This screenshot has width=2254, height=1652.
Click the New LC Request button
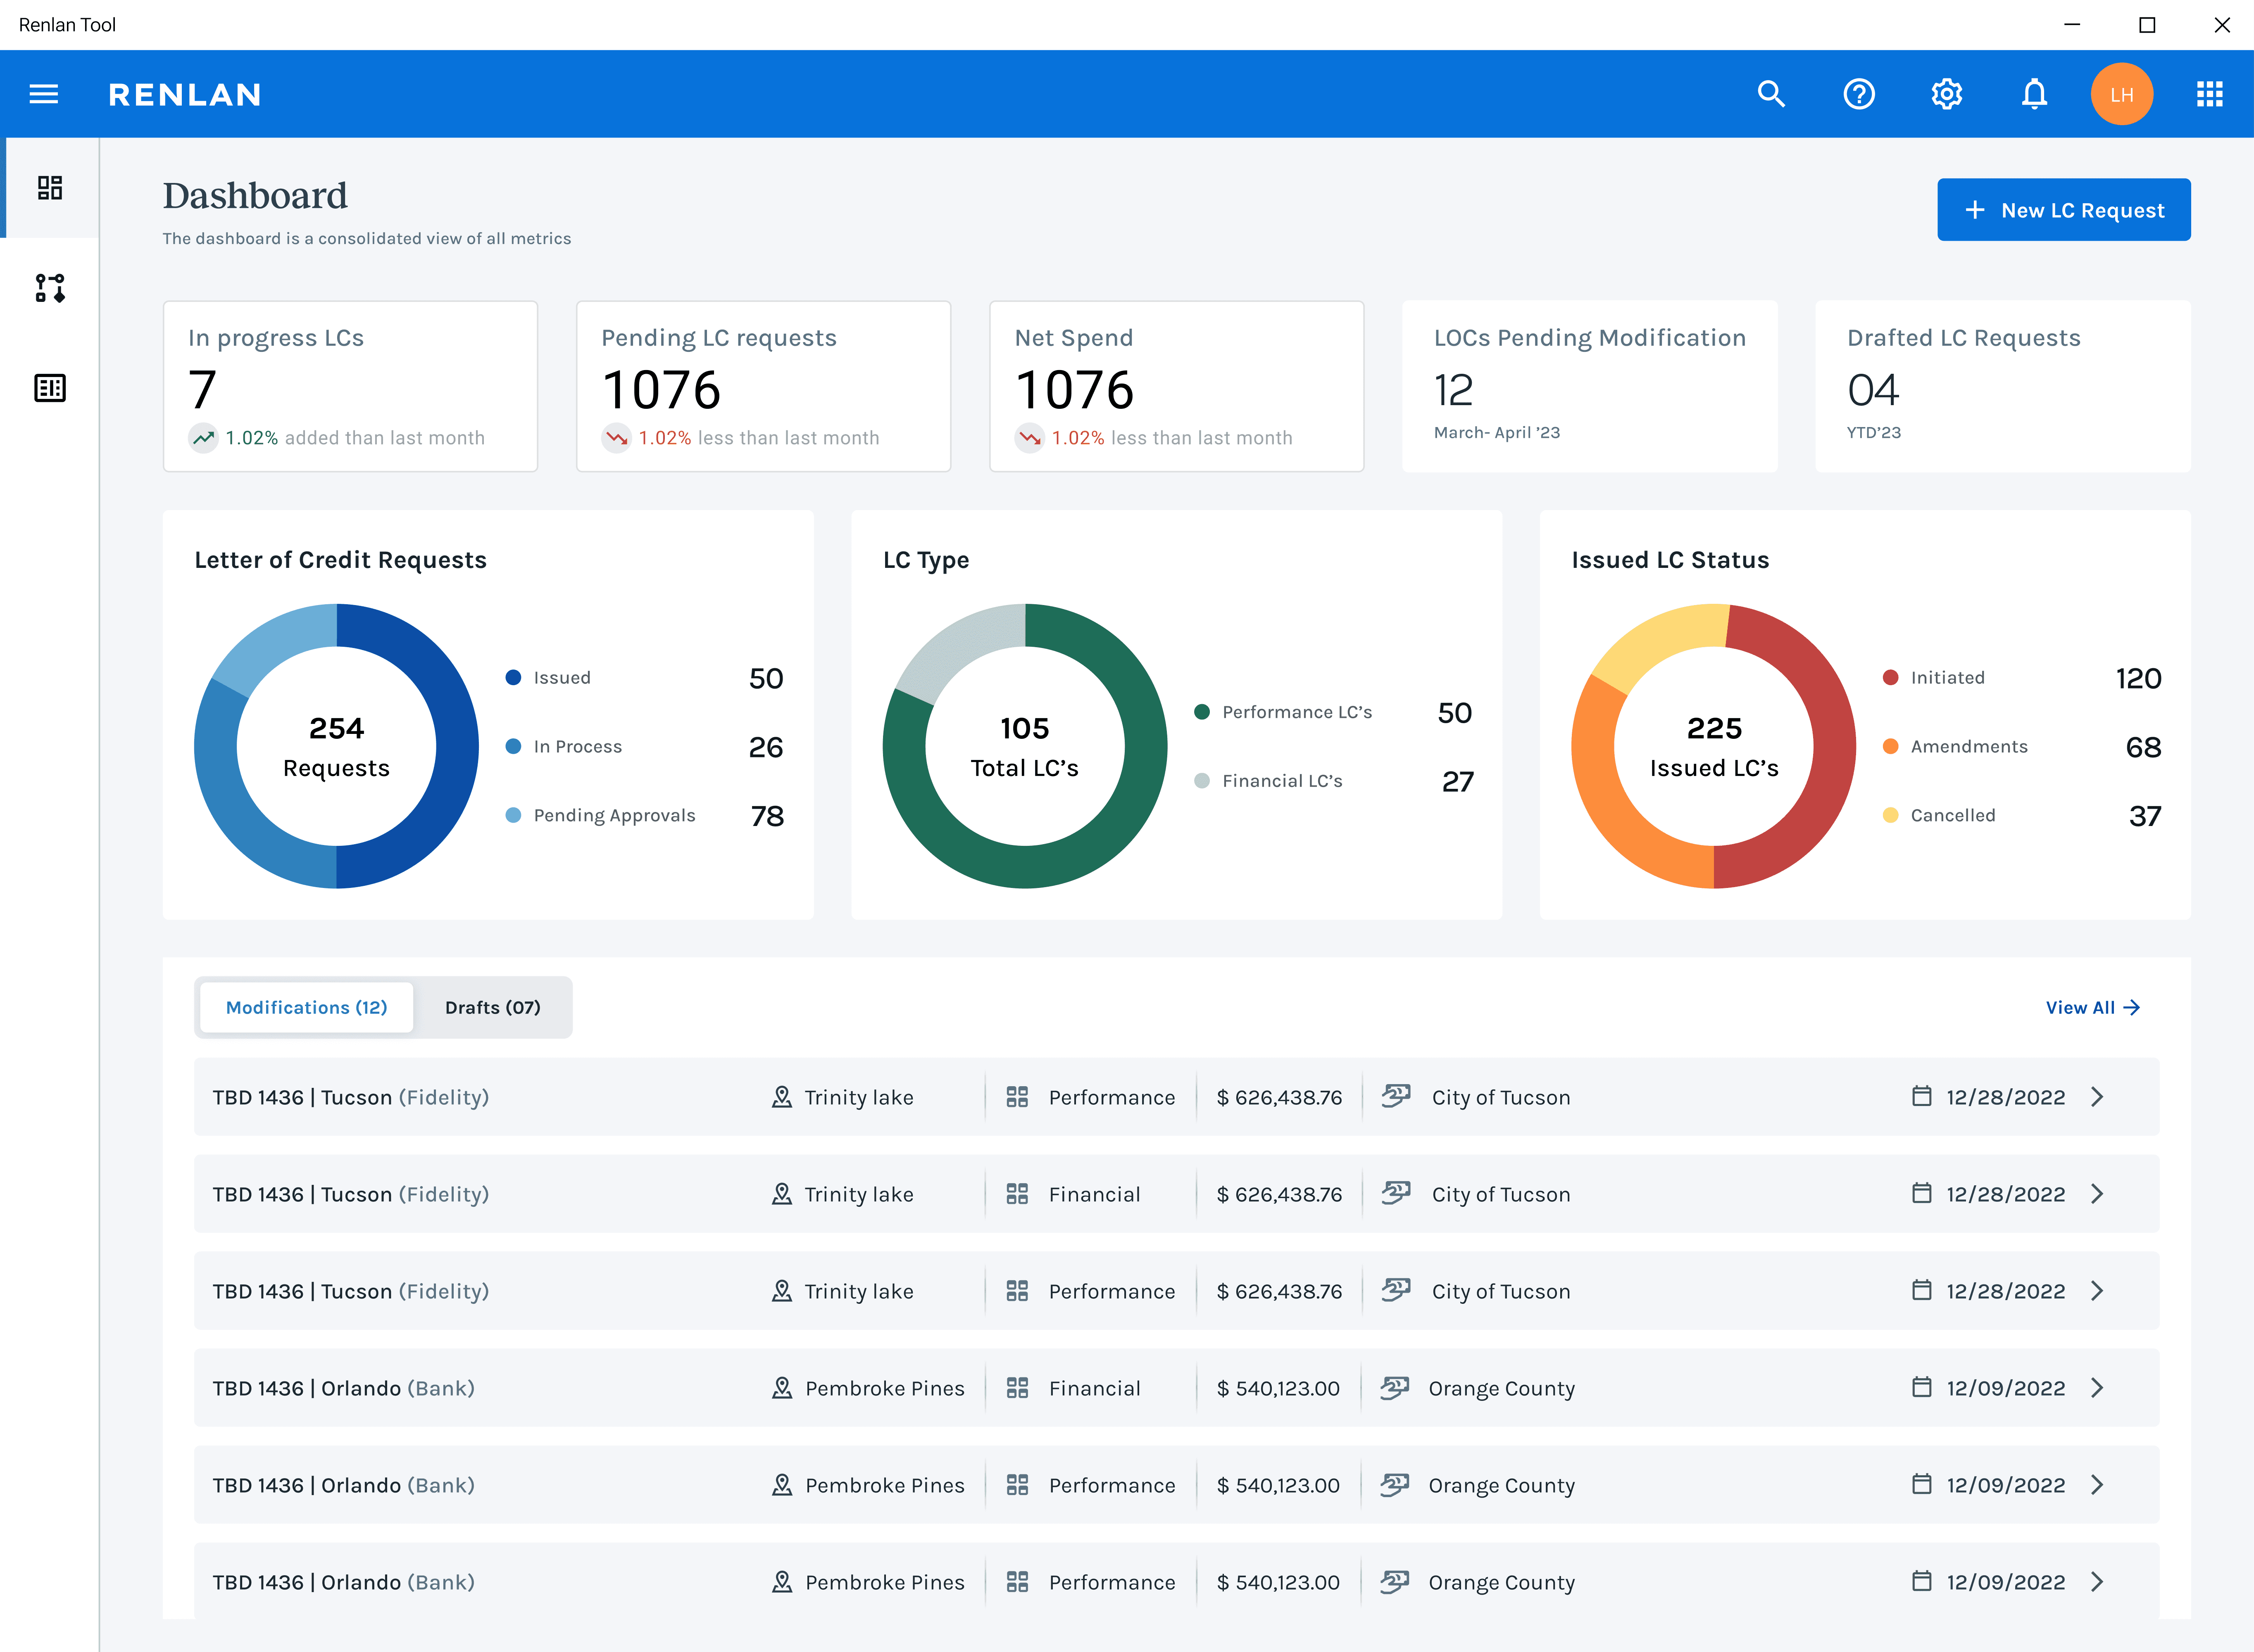click(2063, 210)
